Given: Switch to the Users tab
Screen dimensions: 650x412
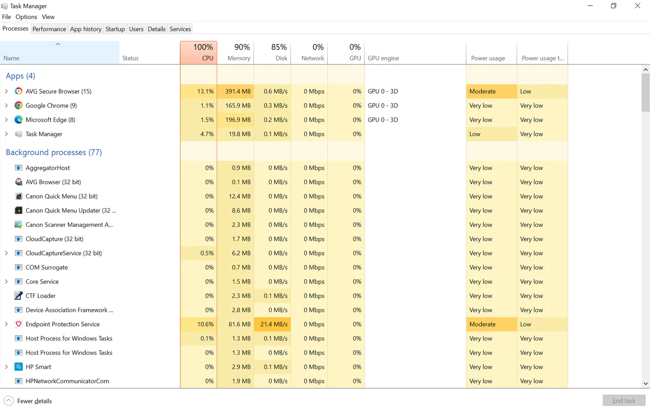Looking at the screenshot, I should (136, 29).
